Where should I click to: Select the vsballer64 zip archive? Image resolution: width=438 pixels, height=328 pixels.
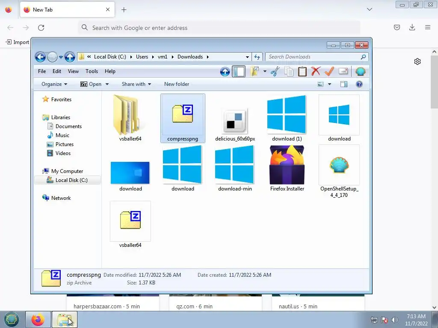pos(130,225)
